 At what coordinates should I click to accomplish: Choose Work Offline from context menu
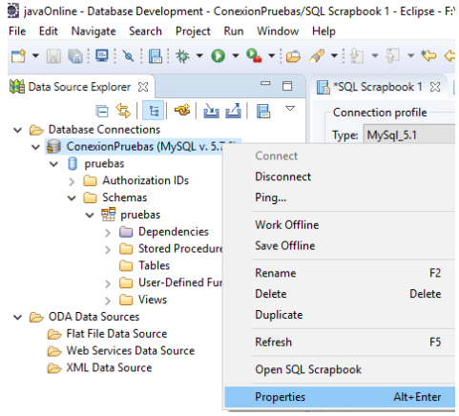point(340,225)
